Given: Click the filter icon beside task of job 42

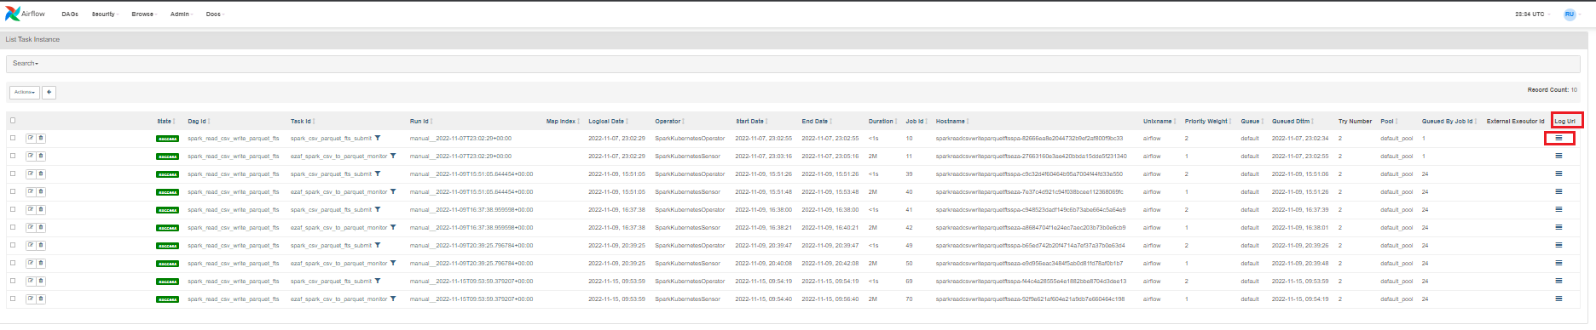Looking at the screenshot, I should (393, 227).
